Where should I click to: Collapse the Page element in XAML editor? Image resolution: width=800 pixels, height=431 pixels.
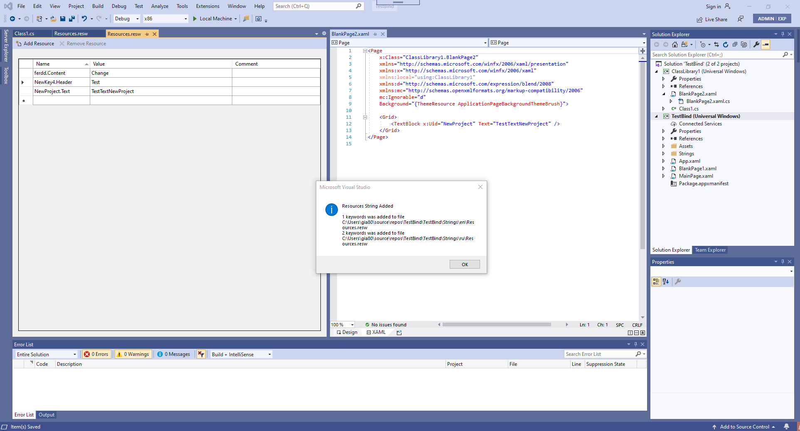(x=365, y=51)
